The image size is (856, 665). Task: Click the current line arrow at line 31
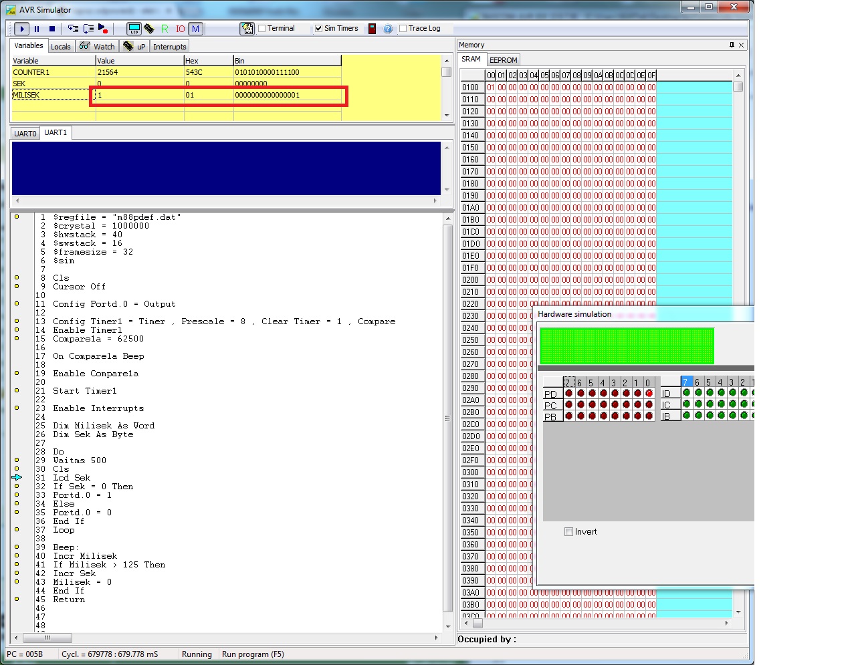[17, 477]
